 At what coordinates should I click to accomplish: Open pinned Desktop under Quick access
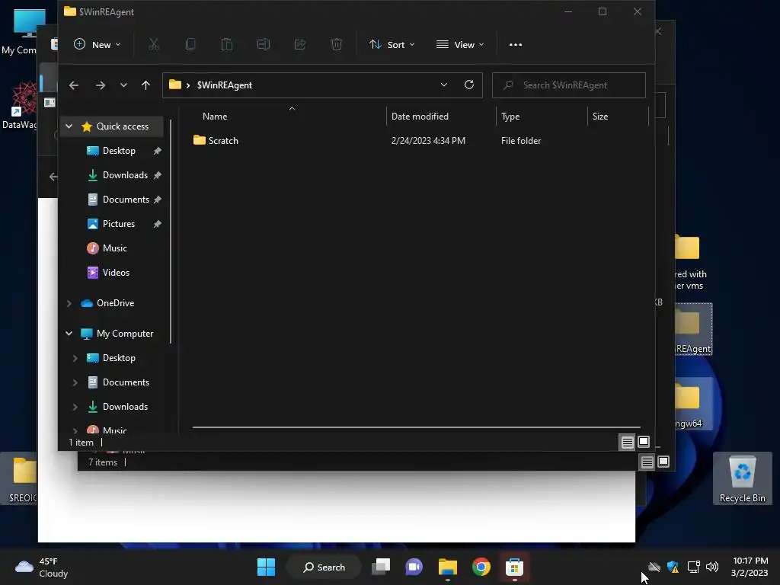[118, 151]
